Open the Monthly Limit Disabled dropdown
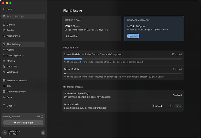The width and height of the screenshot is (201, 138). (x=162, y=106)
